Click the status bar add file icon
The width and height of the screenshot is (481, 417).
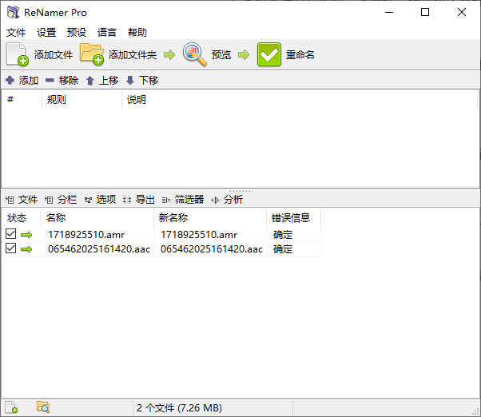(x=11, y=407)
